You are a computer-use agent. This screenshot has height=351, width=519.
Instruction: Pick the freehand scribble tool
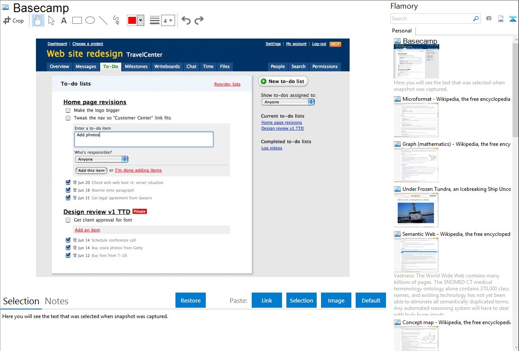tap(116, 20)
